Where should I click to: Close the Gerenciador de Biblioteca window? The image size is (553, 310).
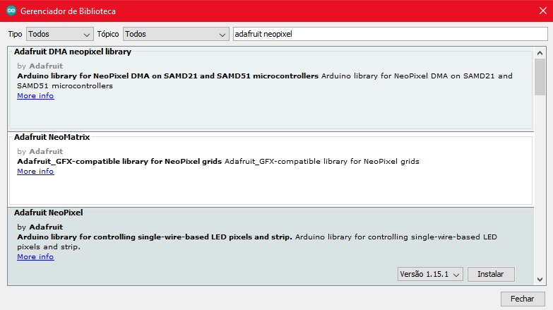coord(536,11)
